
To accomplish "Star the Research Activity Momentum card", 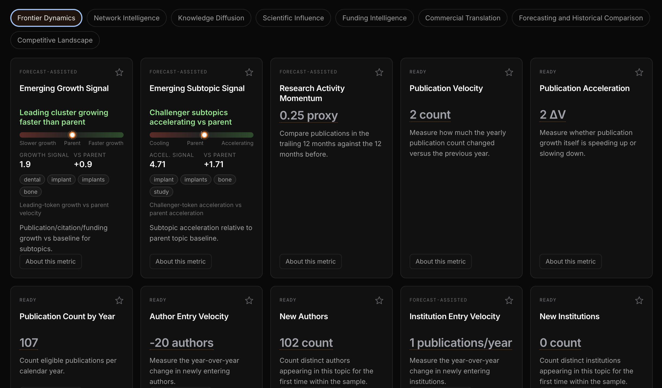I will [379, 72].
